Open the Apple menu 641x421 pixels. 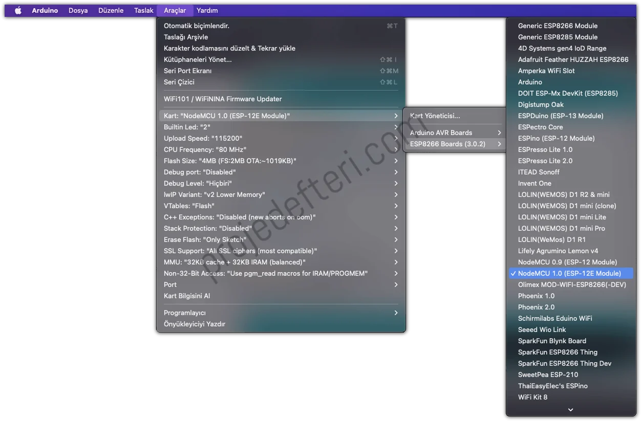pos(18,10)
